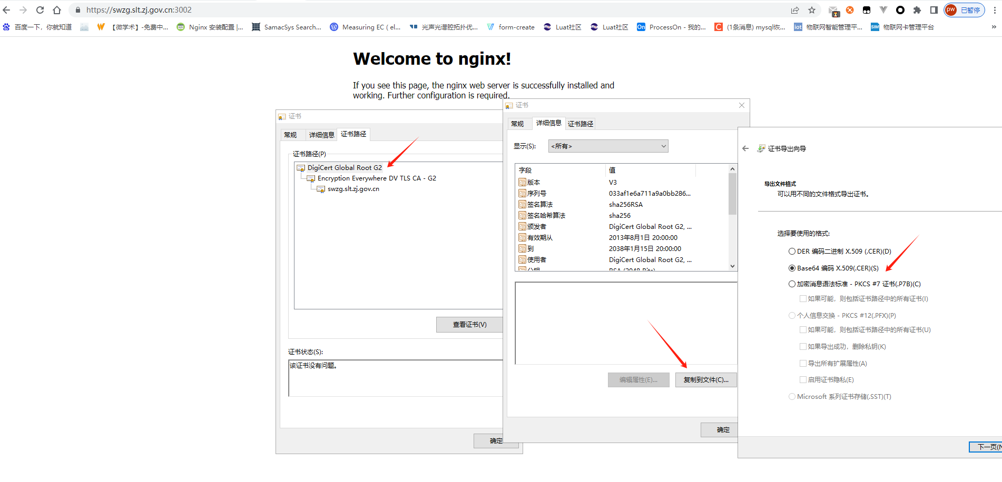
Task: Select the 序列号 field row
Action: pyautogui.click(x=622, y=194)
